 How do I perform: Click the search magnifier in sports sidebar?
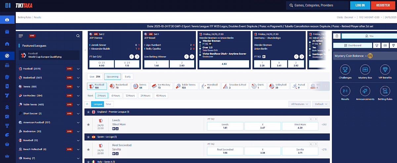pos(78,36)
